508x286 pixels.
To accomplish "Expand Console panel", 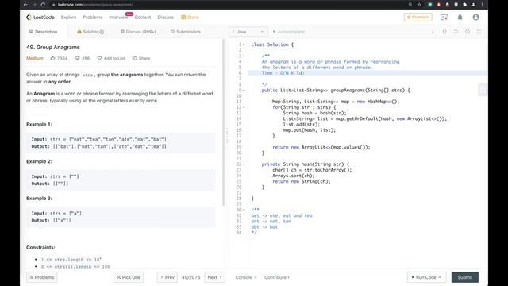I will coord(246,277).
